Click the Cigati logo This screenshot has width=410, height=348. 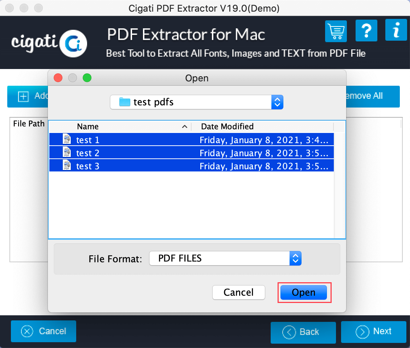[49, 43]
